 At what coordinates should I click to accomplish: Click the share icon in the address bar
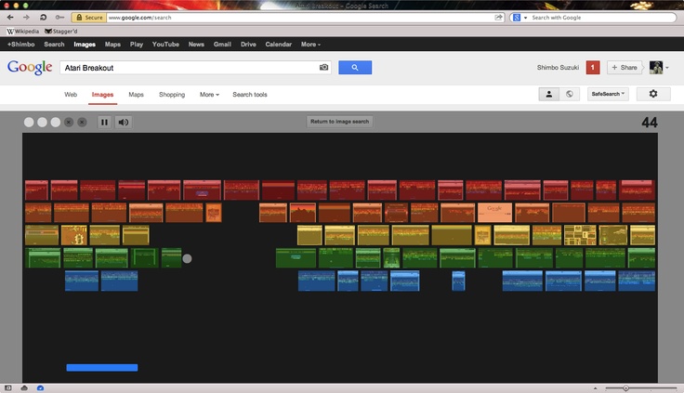pos(498,18)
